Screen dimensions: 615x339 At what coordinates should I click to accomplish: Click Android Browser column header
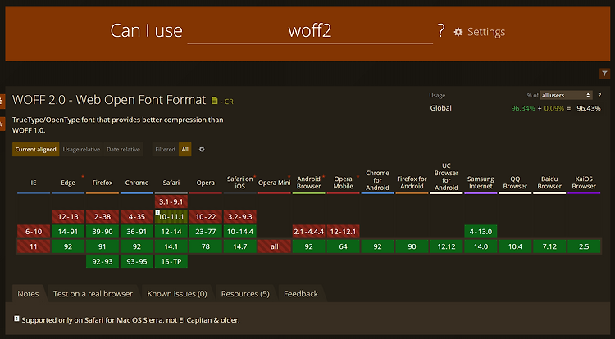(x=308, y=183)
